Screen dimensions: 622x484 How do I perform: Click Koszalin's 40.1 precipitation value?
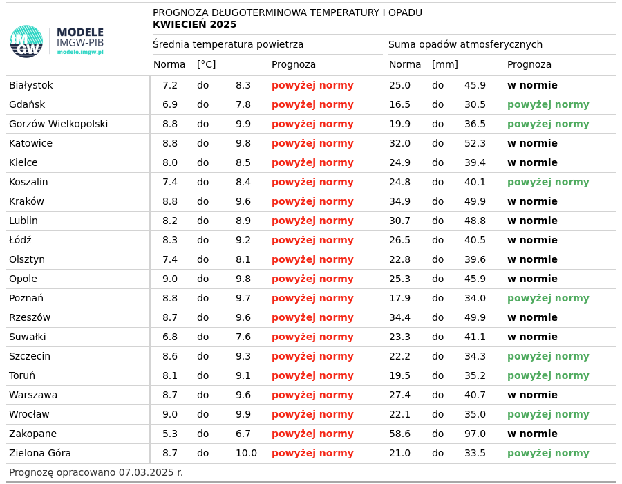coord(475,182)
